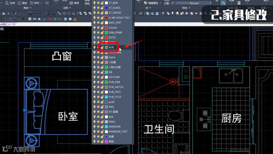
Task: Click the layer lightbulb toolbar icon
Action: point(163,13)
